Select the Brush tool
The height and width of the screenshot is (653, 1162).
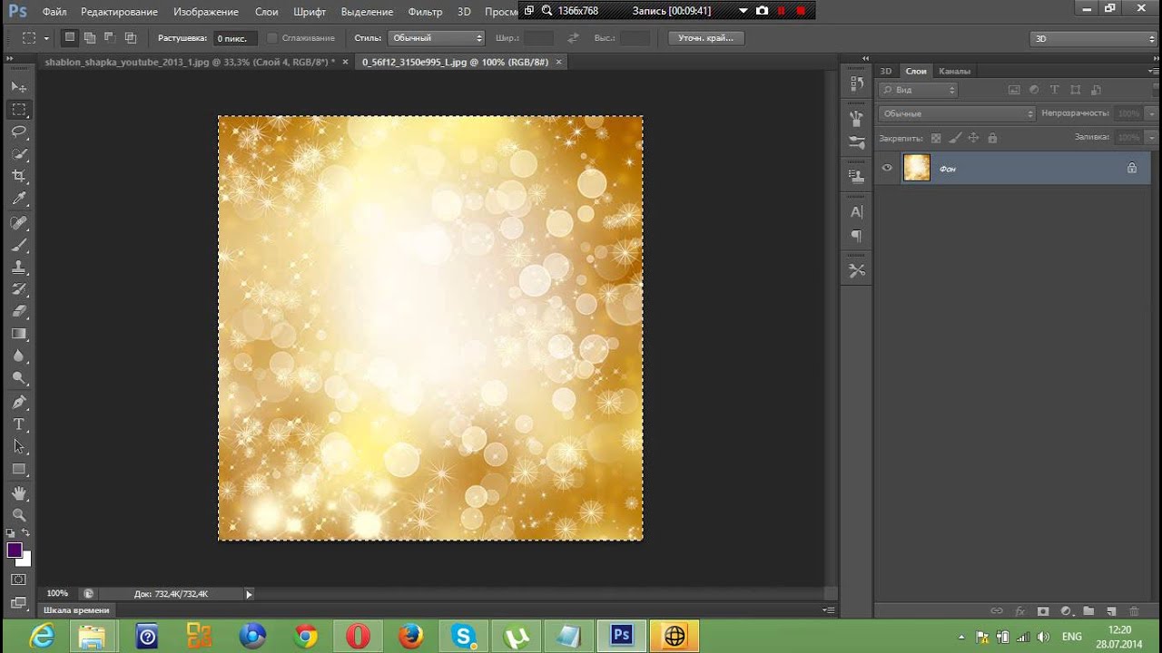click(x=19, y=245)
